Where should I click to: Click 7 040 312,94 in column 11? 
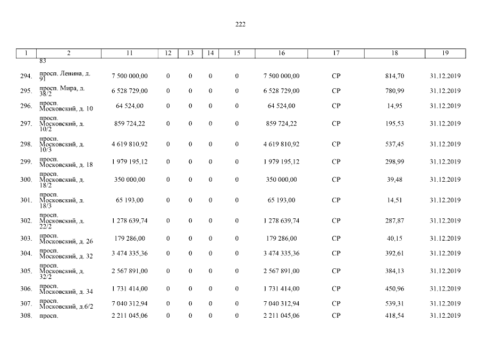(130, 303)
